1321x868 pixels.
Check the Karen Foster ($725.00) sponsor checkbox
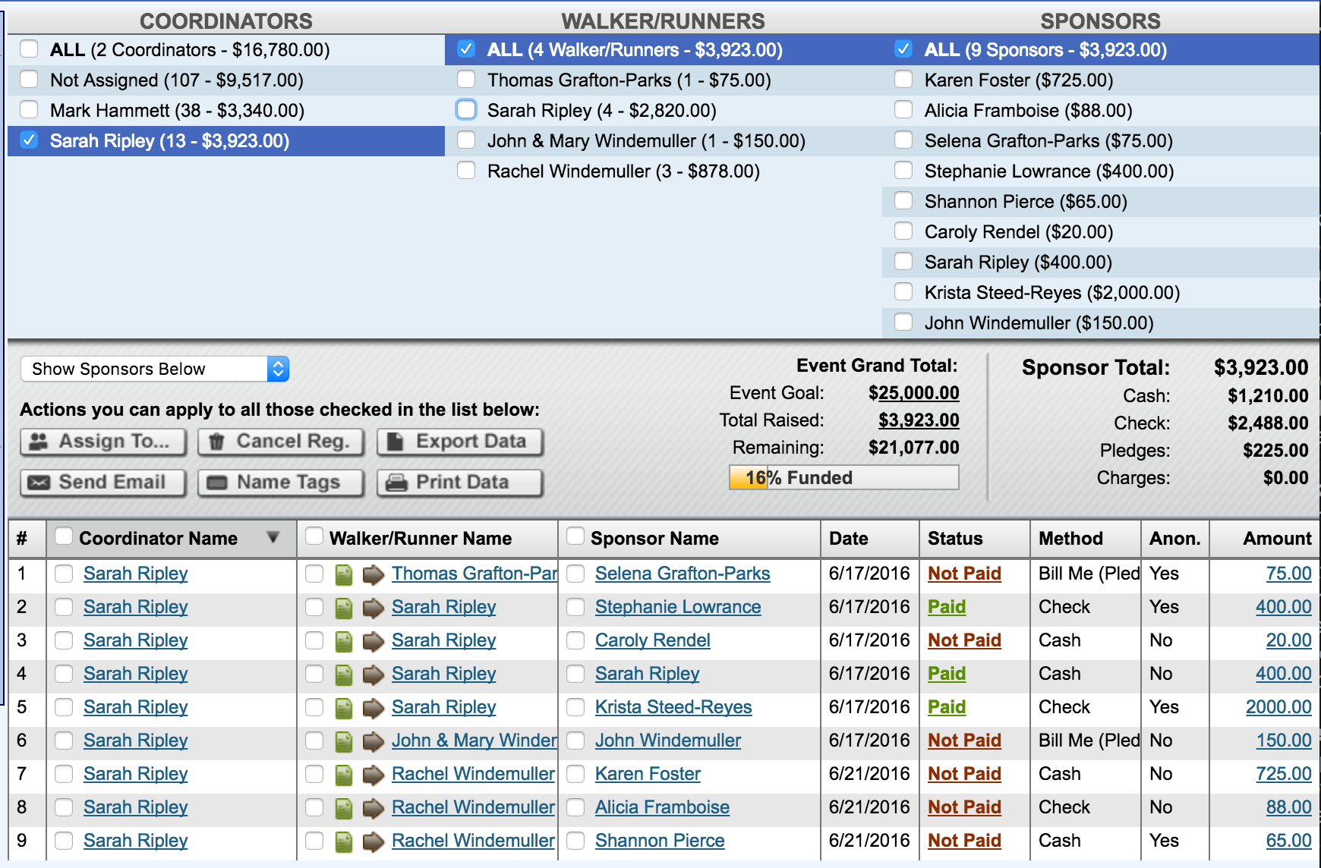903,80
